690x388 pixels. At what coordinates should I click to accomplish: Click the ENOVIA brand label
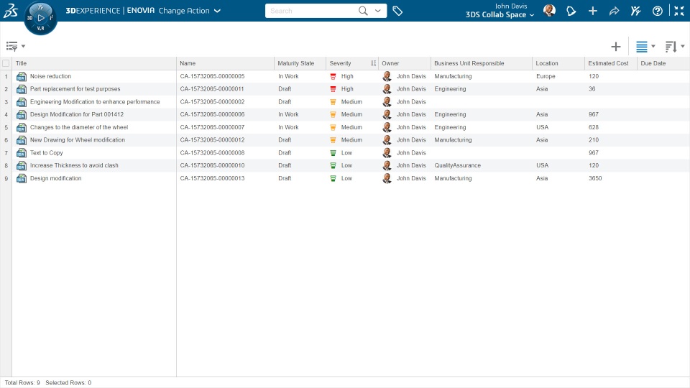141,11
